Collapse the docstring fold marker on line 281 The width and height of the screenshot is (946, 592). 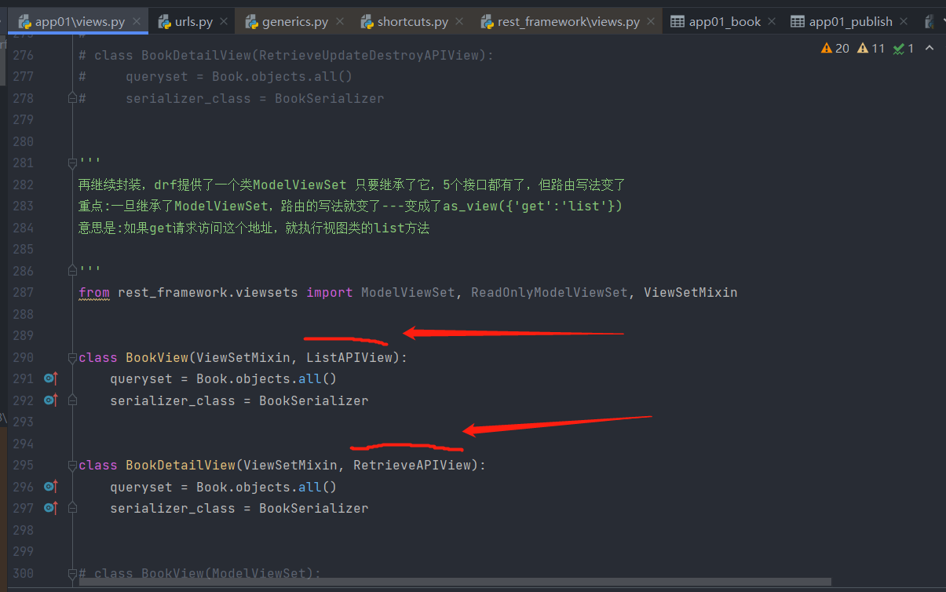[x=72, y=163]
